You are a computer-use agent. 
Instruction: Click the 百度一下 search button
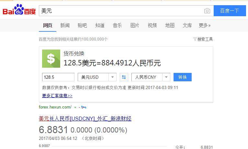(x=230, y=11)
